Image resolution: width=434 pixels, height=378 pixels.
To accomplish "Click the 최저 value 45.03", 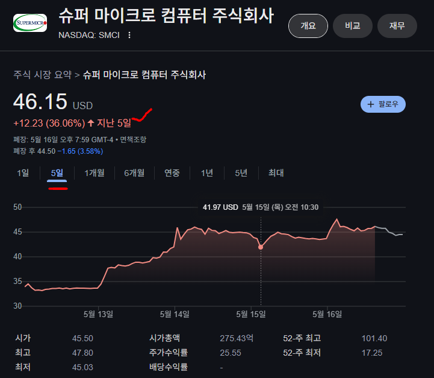I will (82, 367).
